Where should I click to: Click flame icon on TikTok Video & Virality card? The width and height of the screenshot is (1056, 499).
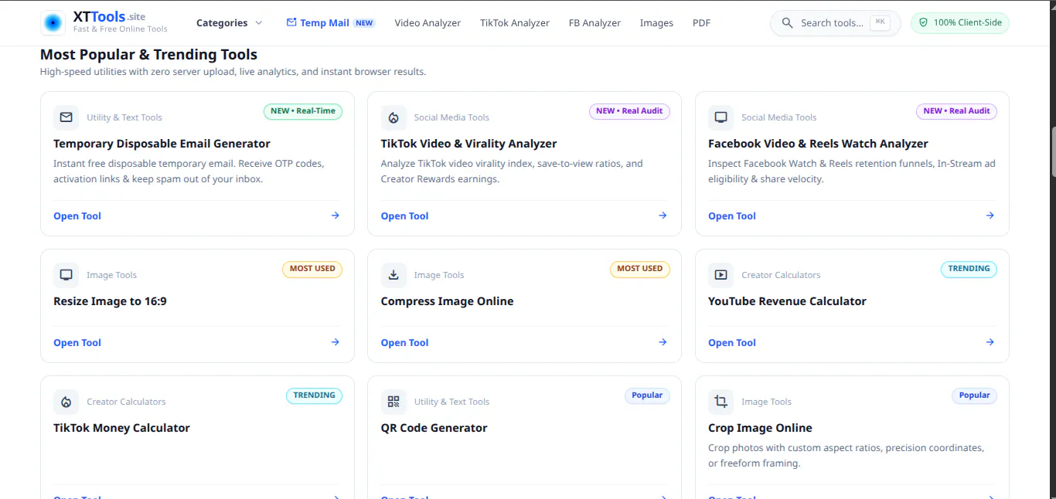pos(393,117)
